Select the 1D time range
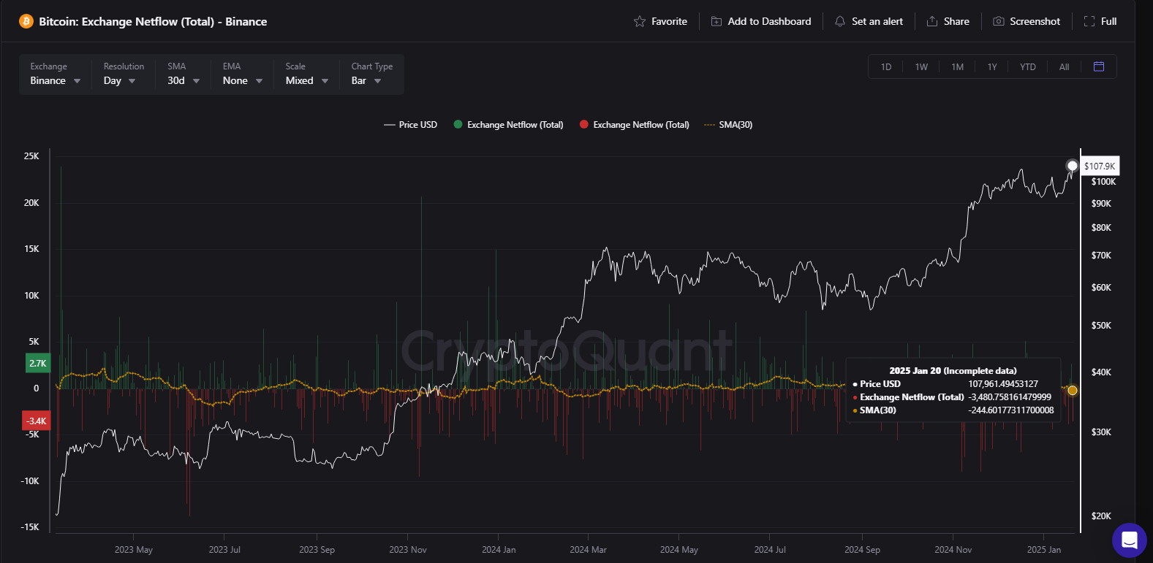Screen dimensions: 1153x563 pos(886,67)
